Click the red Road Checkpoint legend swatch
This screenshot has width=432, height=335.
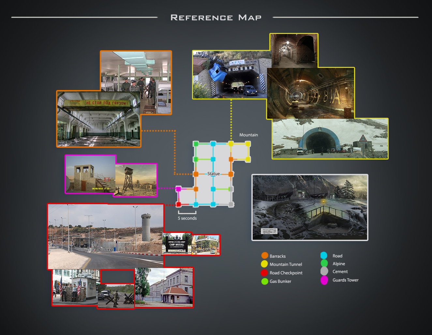pyautogui.click(x=264, y=273)
